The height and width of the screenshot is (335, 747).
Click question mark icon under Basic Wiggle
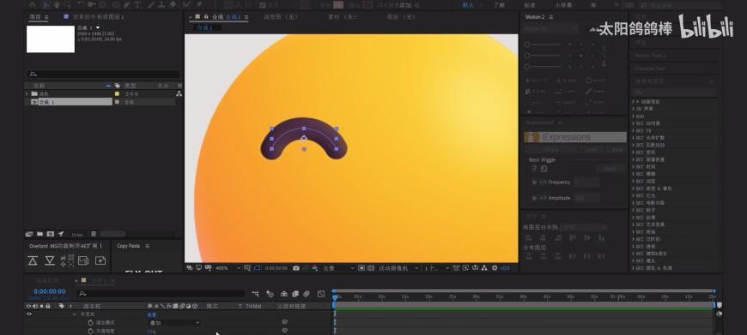tap(535, 168)
